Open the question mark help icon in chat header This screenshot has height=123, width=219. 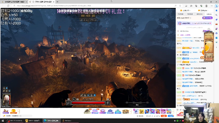(x=191, y=18)
